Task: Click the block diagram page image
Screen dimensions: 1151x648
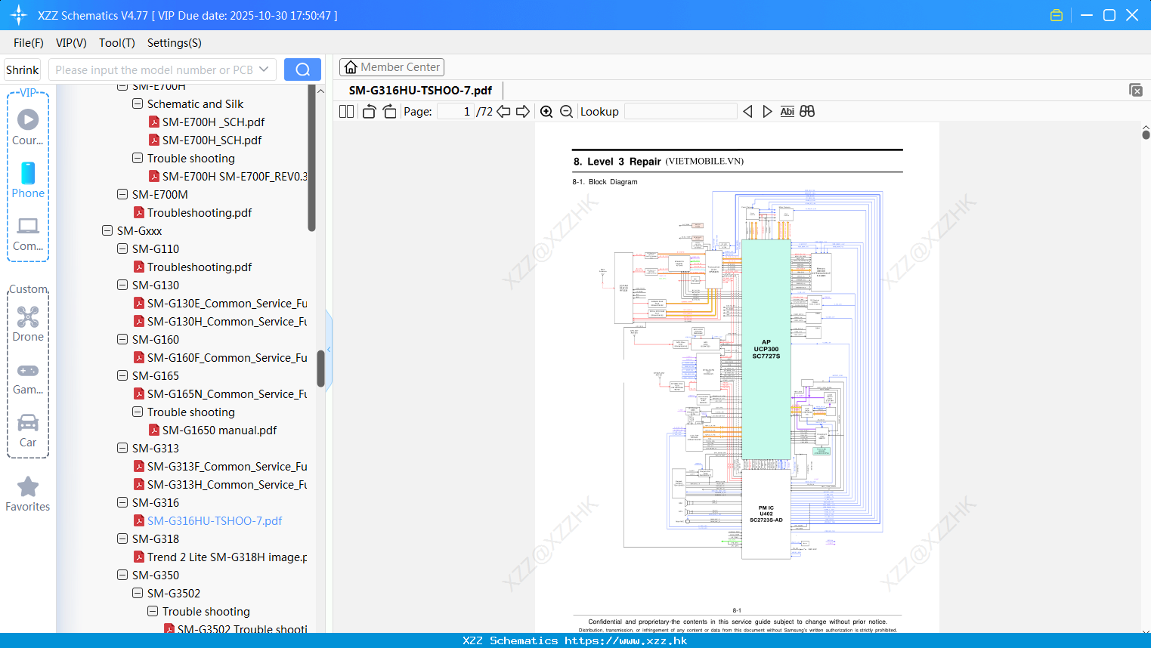Action: tap(737, 378)
